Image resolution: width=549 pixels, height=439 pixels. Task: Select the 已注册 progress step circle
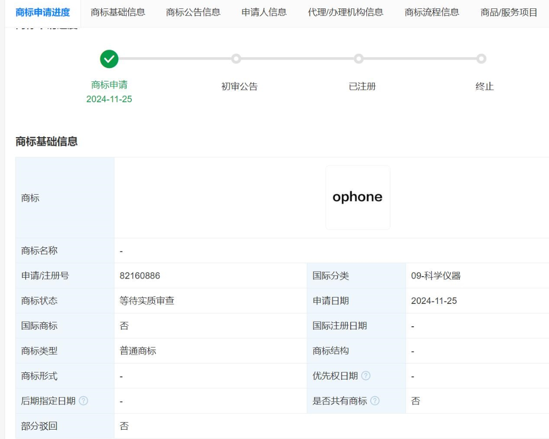(359, 59)
